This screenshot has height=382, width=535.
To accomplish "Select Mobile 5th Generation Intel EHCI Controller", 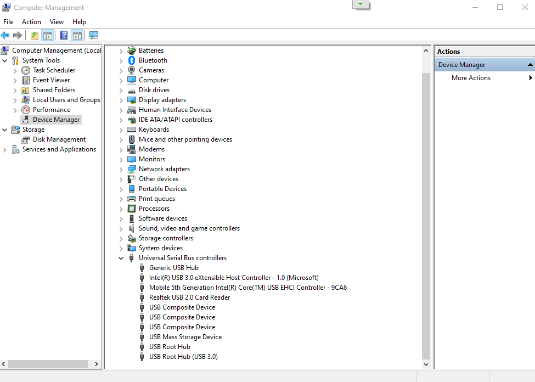I will [x=248, y=288].
